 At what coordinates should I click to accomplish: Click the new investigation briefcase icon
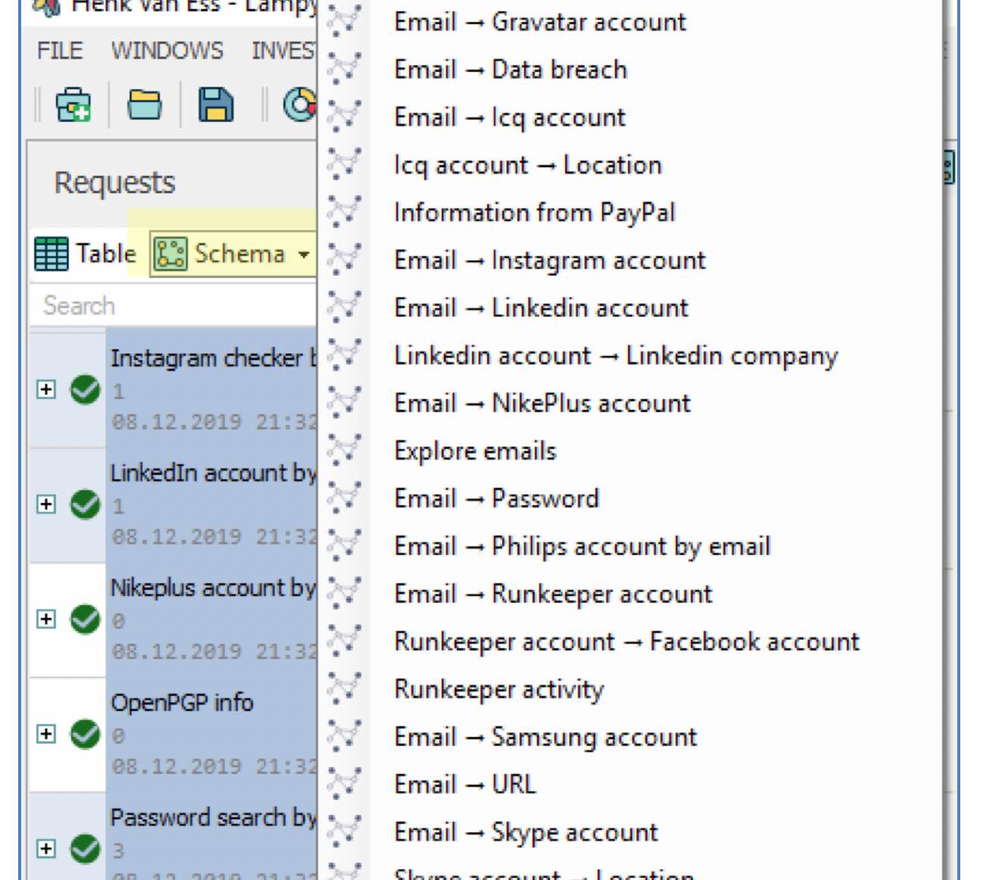click(73, 105)
